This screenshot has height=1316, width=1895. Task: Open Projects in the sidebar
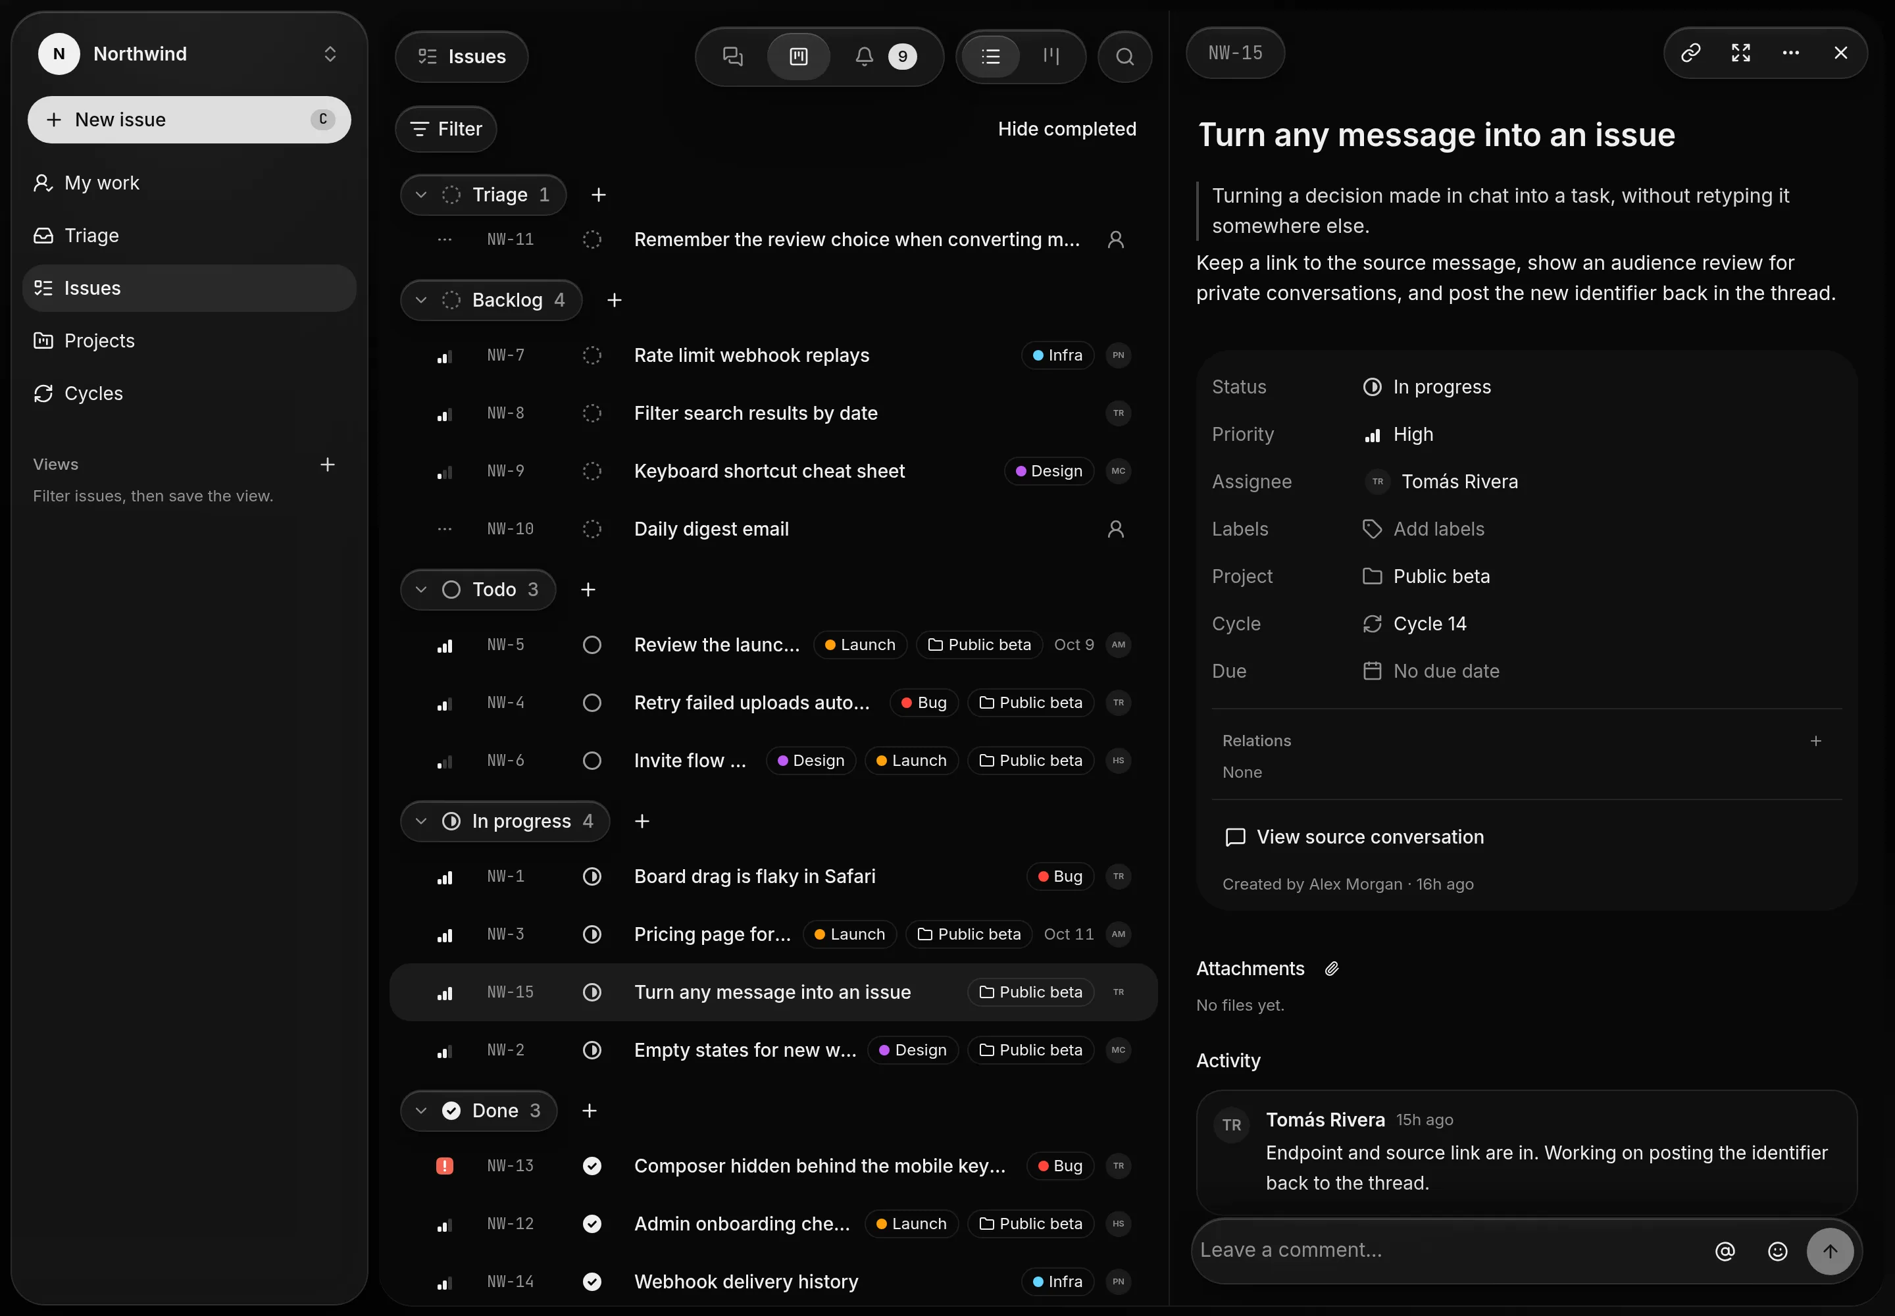coord(189,342)
